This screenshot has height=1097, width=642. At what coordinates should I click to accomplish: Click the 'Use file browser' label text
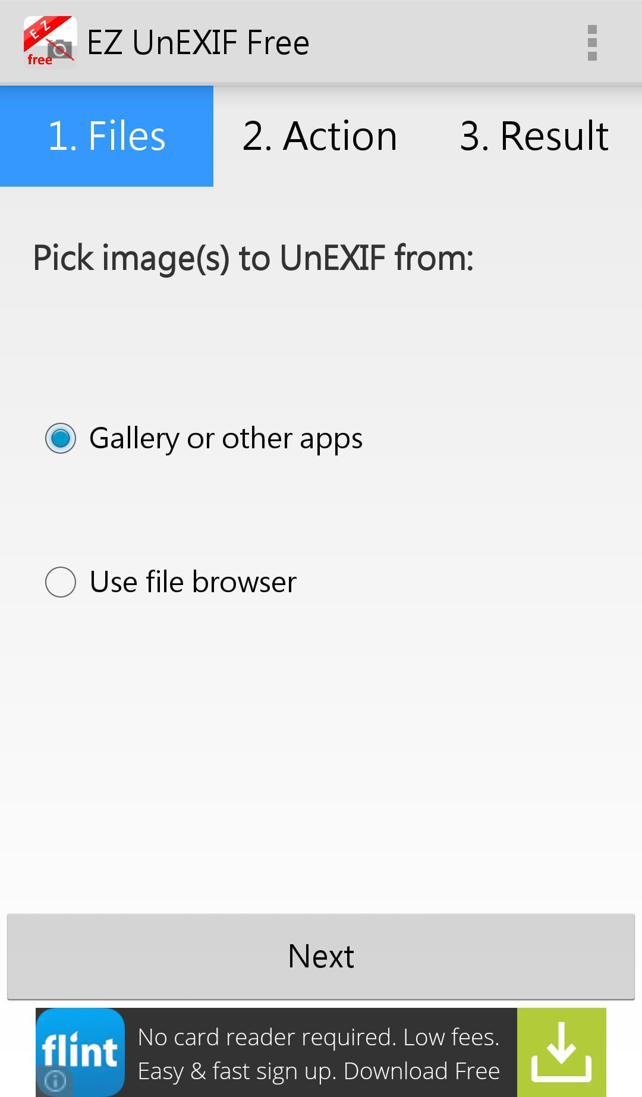click(193, 582)
